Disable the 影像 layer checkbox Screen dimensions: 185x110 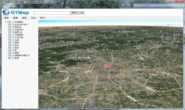[x=10, y=58]
